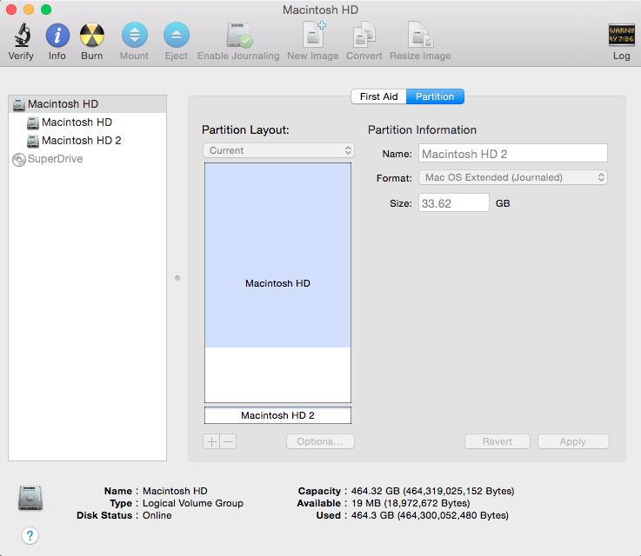Open the Help question mark button
This screenshot has width=641, height=556.
(30, 535)
